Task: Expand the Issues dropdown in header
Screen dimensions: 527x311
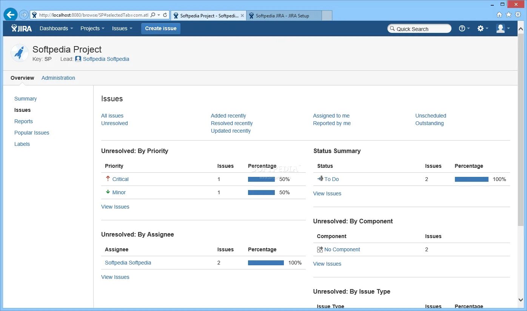Action: click(122, 28)
